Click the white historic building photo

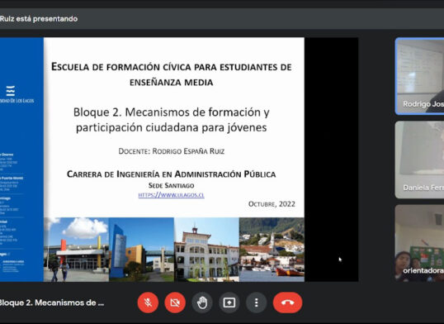coord(206,250)
